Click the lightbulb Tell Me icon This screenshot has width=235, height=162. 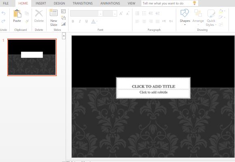click(x=194, y=3)
